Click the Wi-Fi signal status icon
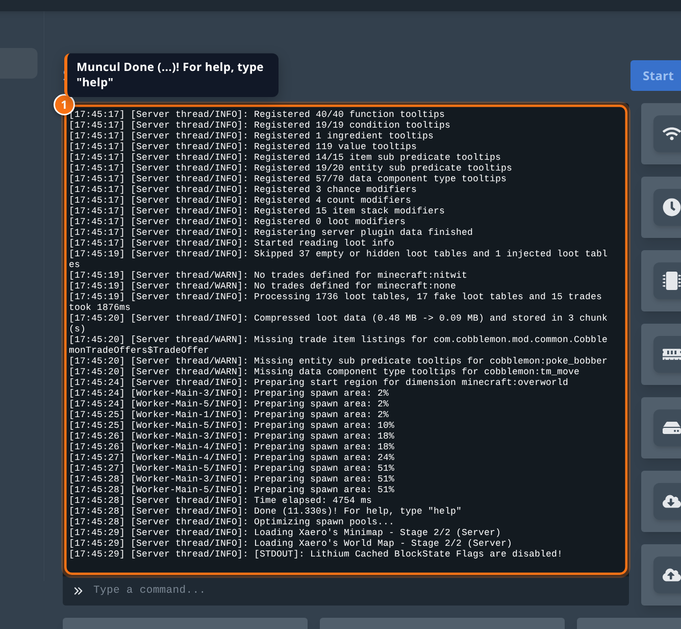681x629 pixels. click(x=671, y=134)
